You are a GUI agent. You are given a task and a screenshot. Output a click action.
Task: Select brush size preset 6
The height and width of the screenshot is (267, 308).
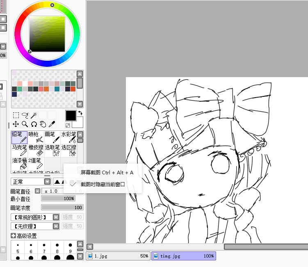coord(31,248)
